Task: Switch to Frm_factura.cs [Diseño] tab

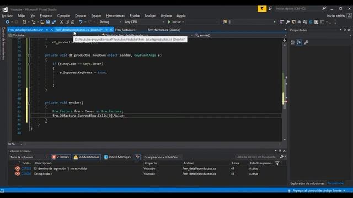Action: pyautogui.click(x=164, y=30)
